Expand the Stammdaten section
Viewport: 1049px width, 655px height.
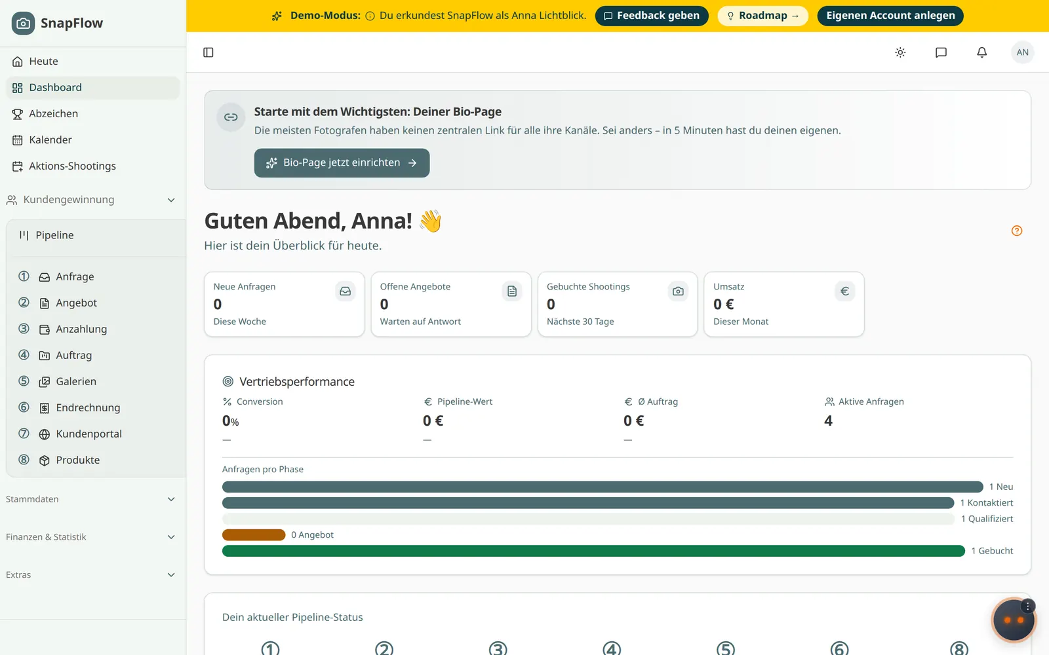pyautogui.click(x=92, y=499)
